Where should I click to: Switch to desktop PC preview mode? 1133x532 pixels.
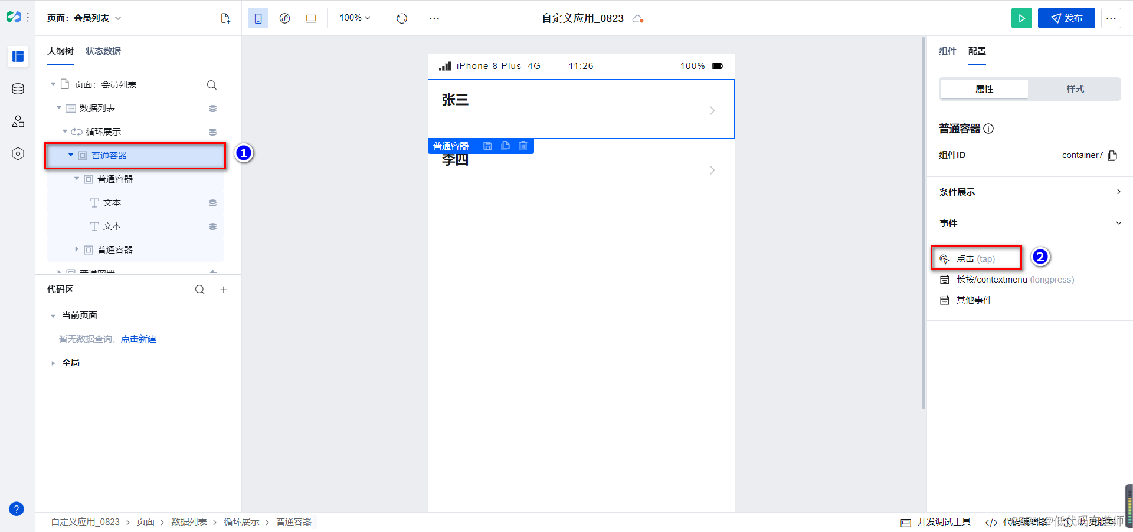point(311,18)
